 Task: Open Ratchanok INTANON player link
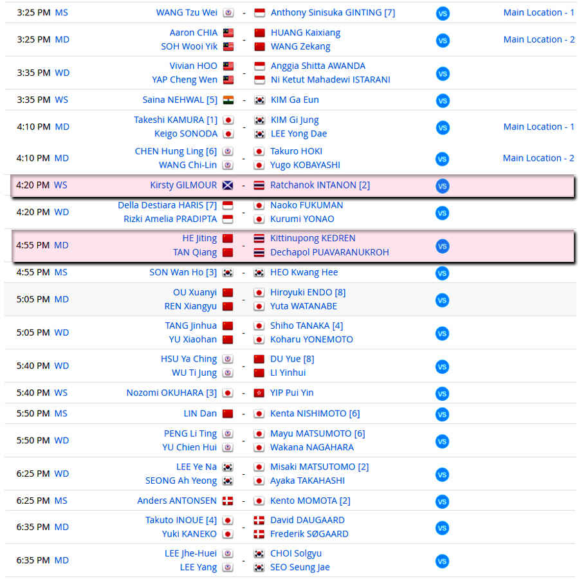point(320,185)
